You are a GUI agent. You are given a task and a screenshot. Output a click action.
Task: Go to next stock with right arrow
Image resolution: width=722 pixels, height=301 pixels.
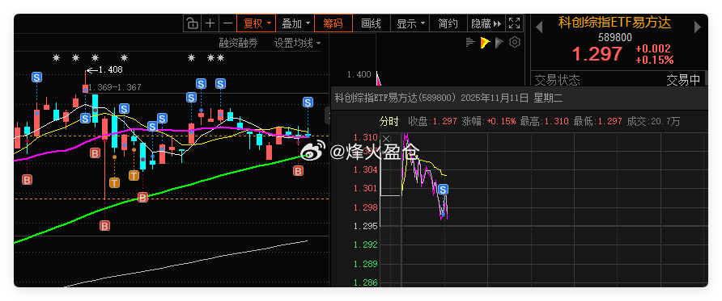pos(698,27)
